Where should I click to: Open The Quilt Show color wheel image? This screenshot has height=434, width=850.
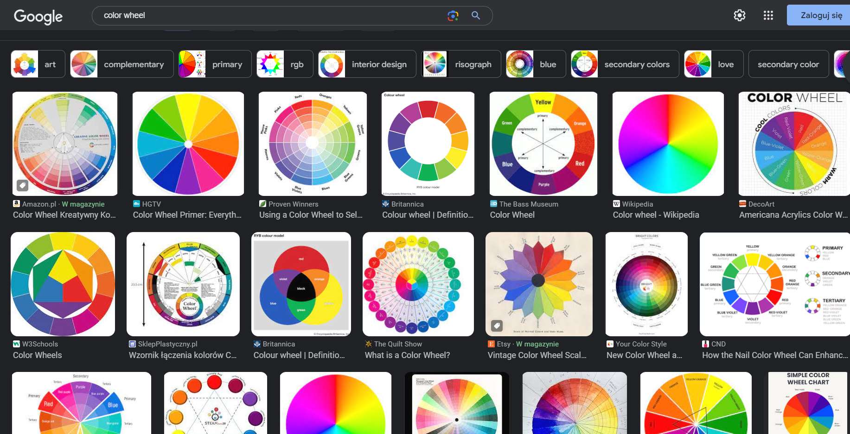[418, 284]
